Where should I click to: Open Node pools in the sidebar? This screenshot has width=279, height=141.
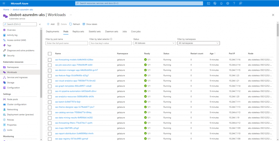pos(13,99)
